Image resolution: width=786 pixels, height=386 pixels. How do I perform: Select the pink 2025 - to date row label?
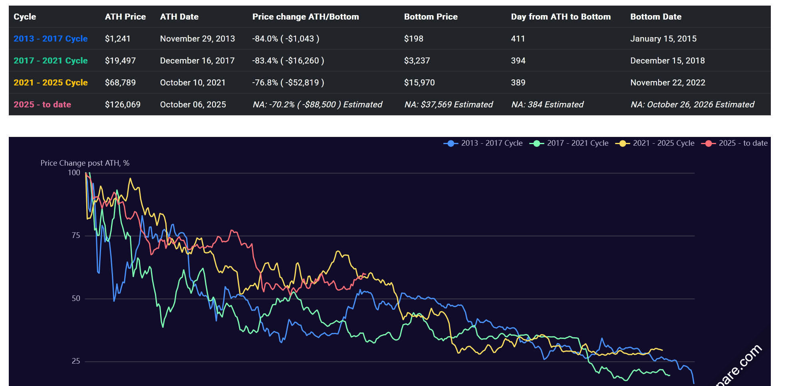[x=42, y=105]
